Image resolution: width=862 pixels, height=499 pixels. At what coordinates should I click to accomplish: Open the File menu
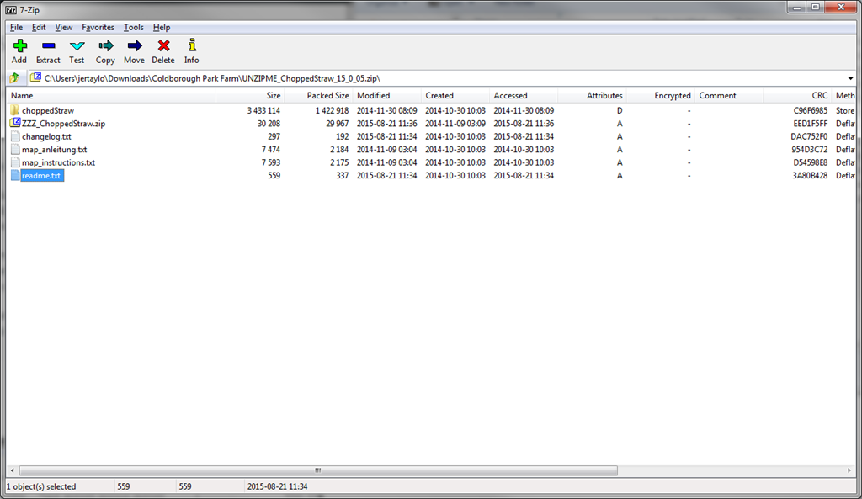click(17, 28)
